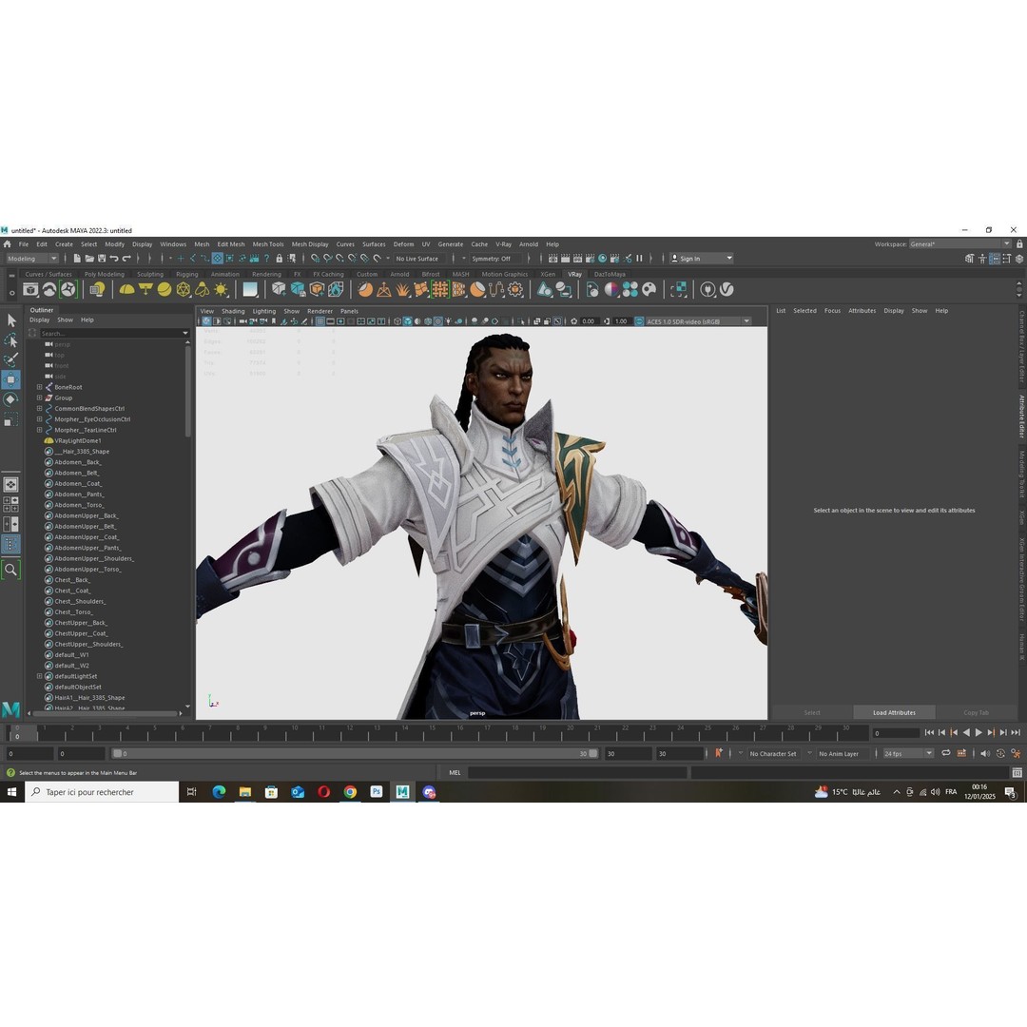Click the No Character Set button
Viewport: 1027px width, 1027px height.
(773, 754)
